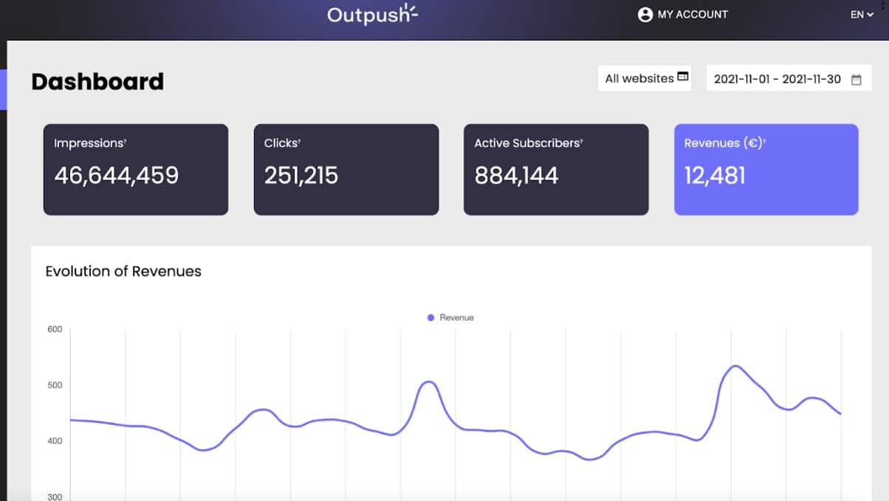The image size is (889, 501).
Task: Click the window icon beside All websites
Action: tap(683, 77)
